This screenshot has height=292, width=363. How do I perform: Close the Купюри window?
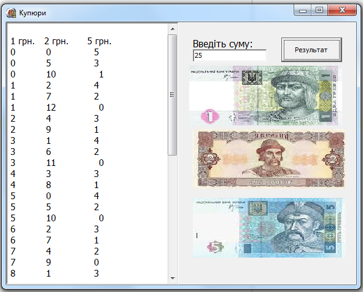(342, 10)
